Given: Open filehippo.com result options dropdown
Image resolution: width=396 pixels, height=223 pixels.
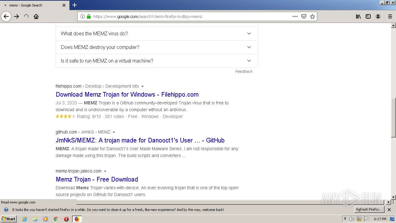Looking at the screenshot, I should point(143,86).
